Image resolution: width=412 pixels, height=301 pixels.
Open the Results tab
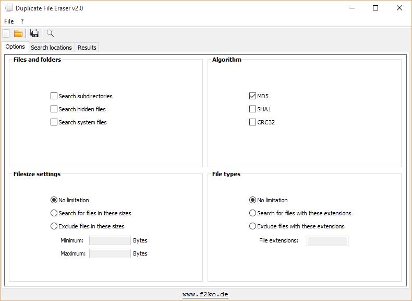[87, 48]
